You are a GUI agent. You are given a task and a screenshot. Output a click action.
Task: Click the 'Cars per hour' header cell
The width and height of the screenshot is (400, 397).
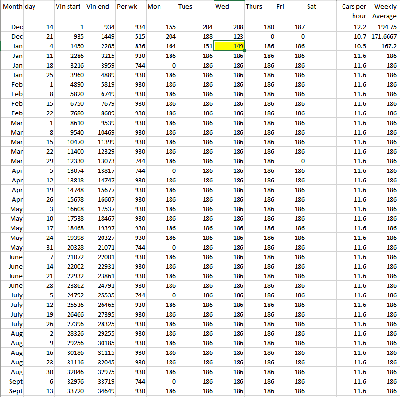(352, 11)
